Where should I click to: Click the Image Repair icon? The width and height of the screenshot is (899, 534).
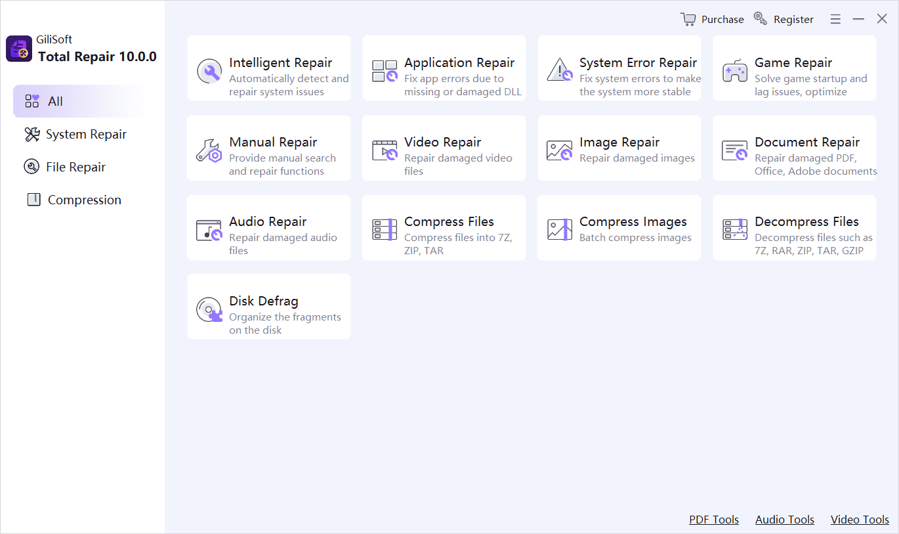pyautogui.click(x=560, y=150)
